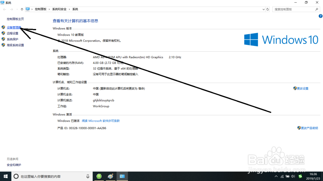Open 高级系统设置 link
Screen dimensions: 323x181
[x=15, y=45]
